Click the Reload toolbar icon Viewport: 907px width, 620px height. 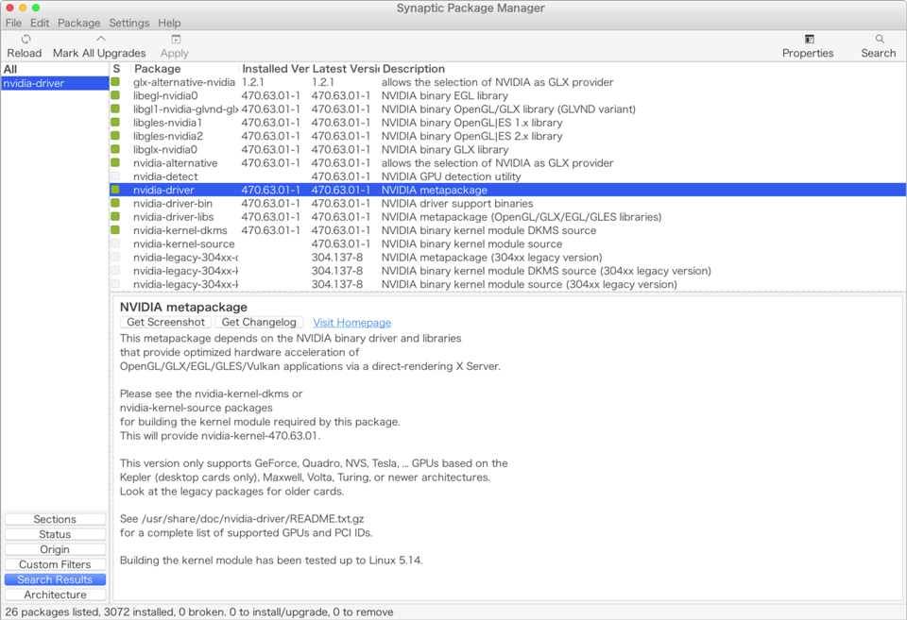point(26,40)
